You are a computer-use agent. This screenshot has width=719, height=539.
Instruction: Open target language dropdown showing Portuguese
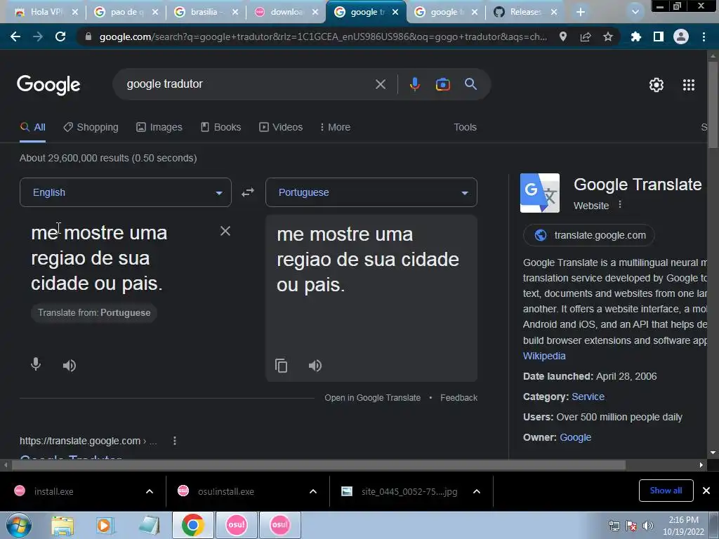[x=371, y=192]
